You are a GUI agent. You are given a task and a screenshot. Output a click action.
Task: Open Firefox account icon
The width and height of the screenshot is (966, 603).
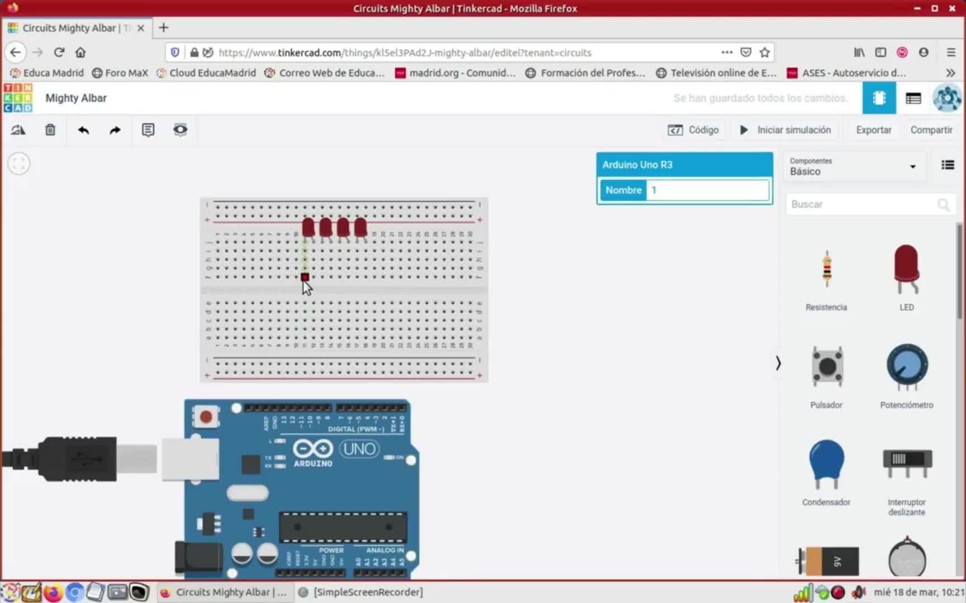(924, 52)
